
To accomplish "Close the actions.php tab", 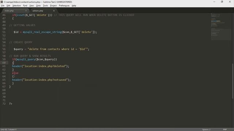I will click(54, 11).
